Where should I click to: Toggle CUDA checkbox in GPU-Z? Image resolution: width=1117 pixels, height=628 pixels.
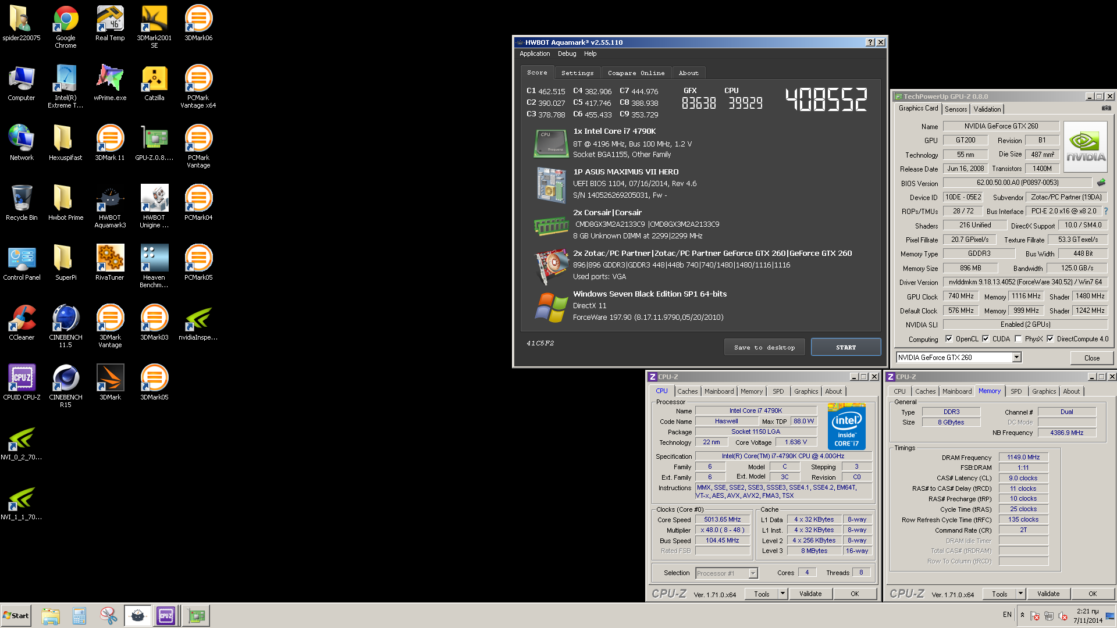tap(986, 339)
